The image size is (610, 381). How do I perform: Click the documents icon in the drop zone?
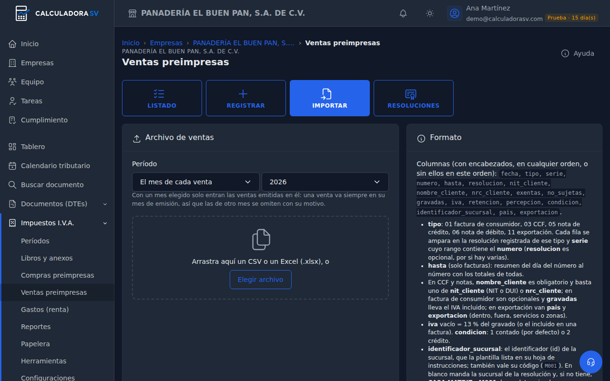(261, 240)
